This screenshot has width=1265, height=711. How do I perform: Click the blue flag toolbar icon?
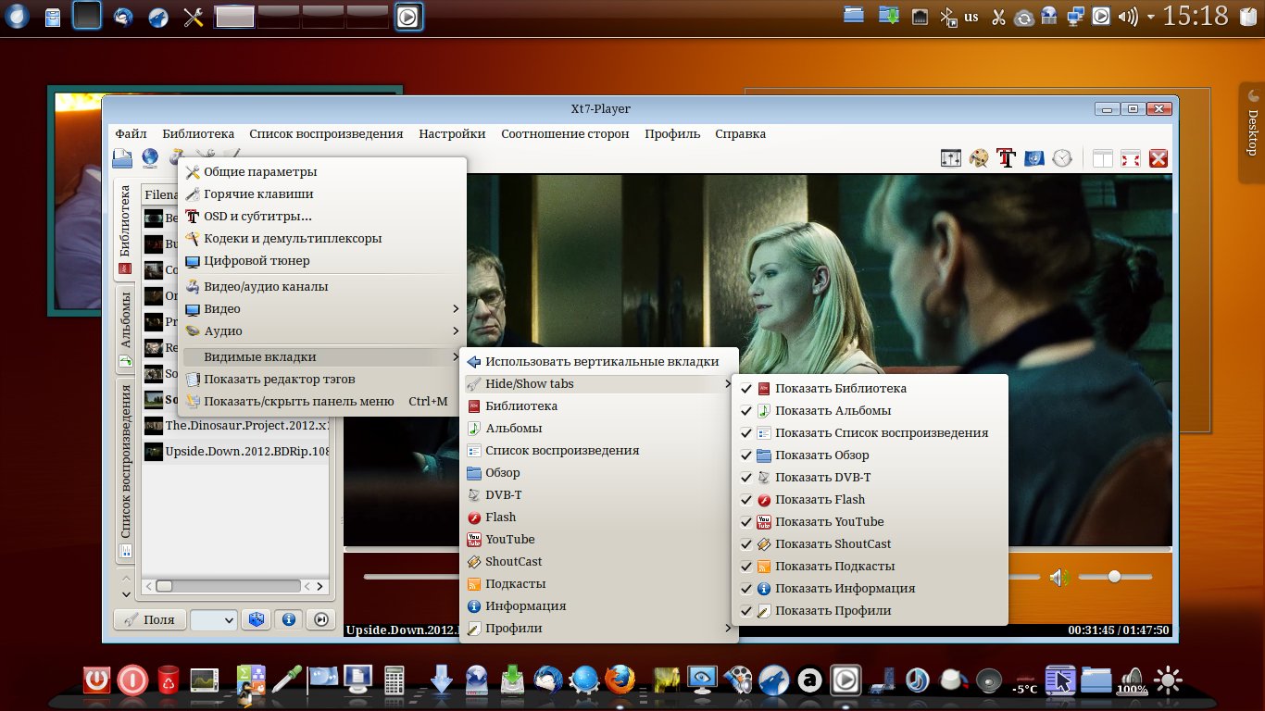[x=1034, y=158]
